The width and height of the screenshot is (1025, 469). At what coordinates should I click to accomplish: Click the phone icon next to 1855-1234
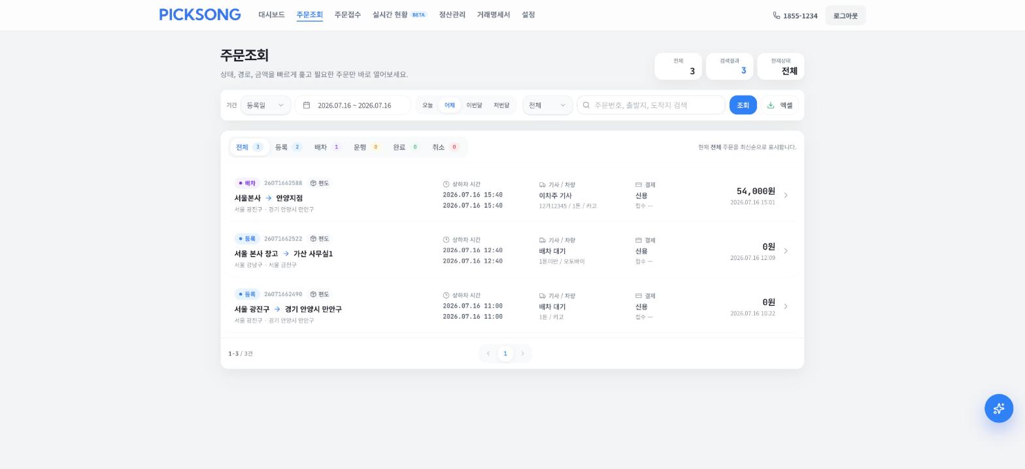(777, 15)
